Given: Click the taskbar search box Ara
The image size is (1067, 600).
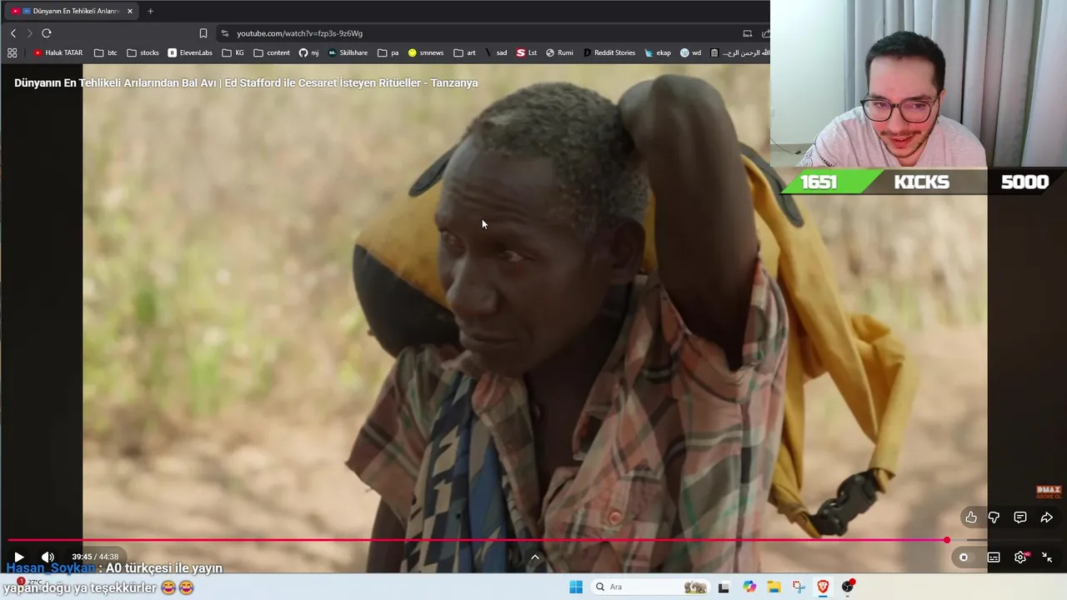Looking at the screenshot, I should point(650,587).
